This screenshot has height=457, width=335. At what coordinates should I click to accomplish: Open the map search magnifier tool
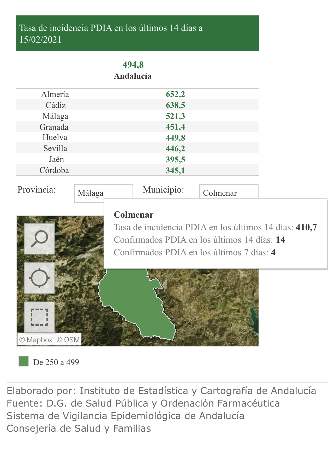[x=39, y=239]
